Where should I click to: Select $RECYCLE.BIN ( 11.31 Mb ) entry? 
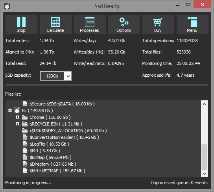(56, 124)
